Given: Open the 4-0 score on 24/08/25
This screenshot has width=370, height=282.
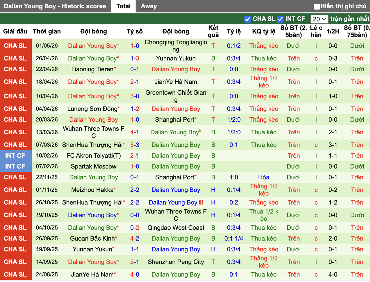Looking at the screenshot, I should (x=135, y=274).
